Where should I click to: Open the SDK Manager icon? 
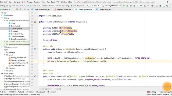click(167, 6)
